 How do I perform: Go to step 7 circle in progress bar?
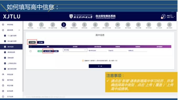107,25
